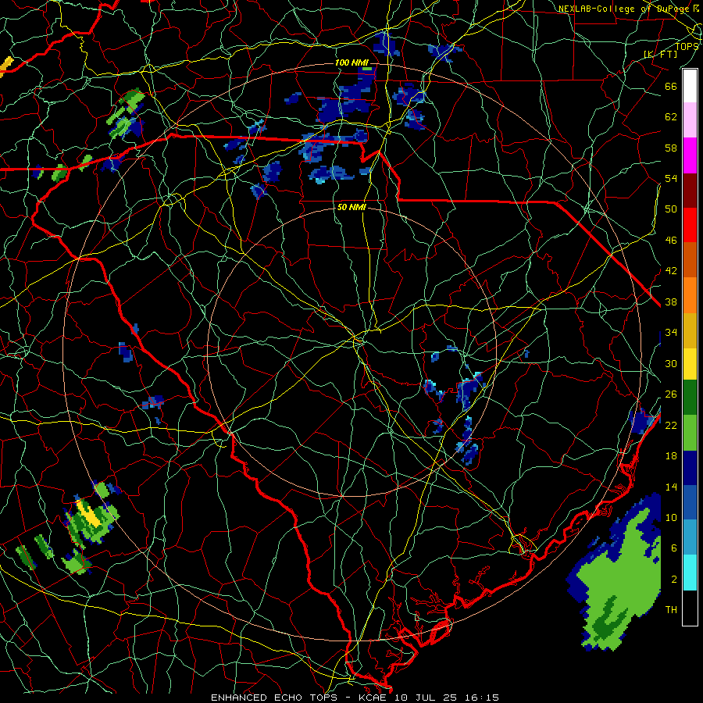This screenshot has height=703, width=703.
Task: Click the "50 NMI" range ring label
Action: tap(351, 207)
